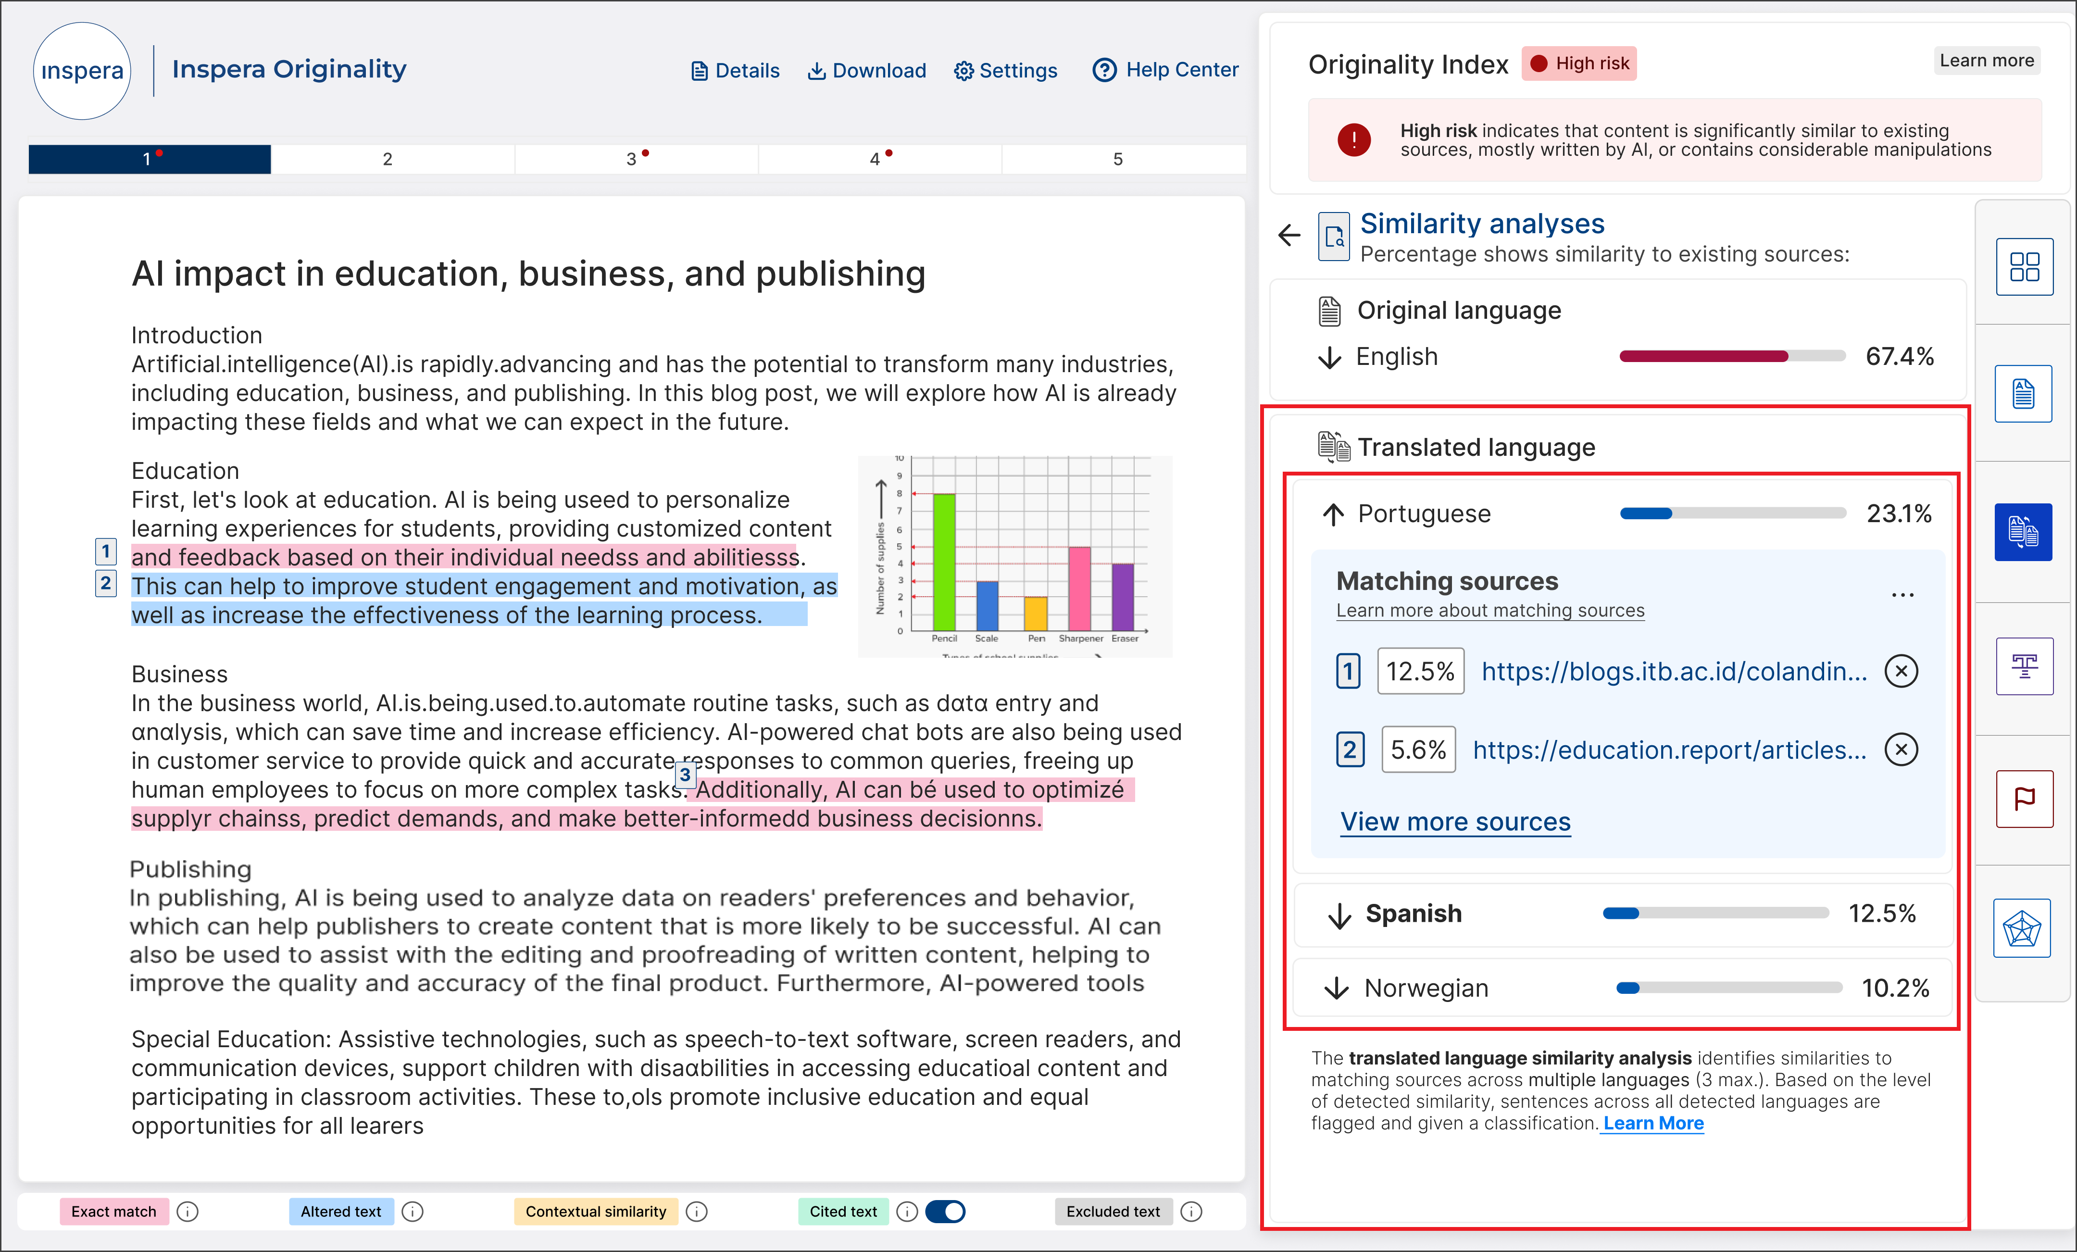Viewport: 2077px width, 1252px height.
Task: Open translated language icon in sidebar
Action: click(x=2023, y=532)
